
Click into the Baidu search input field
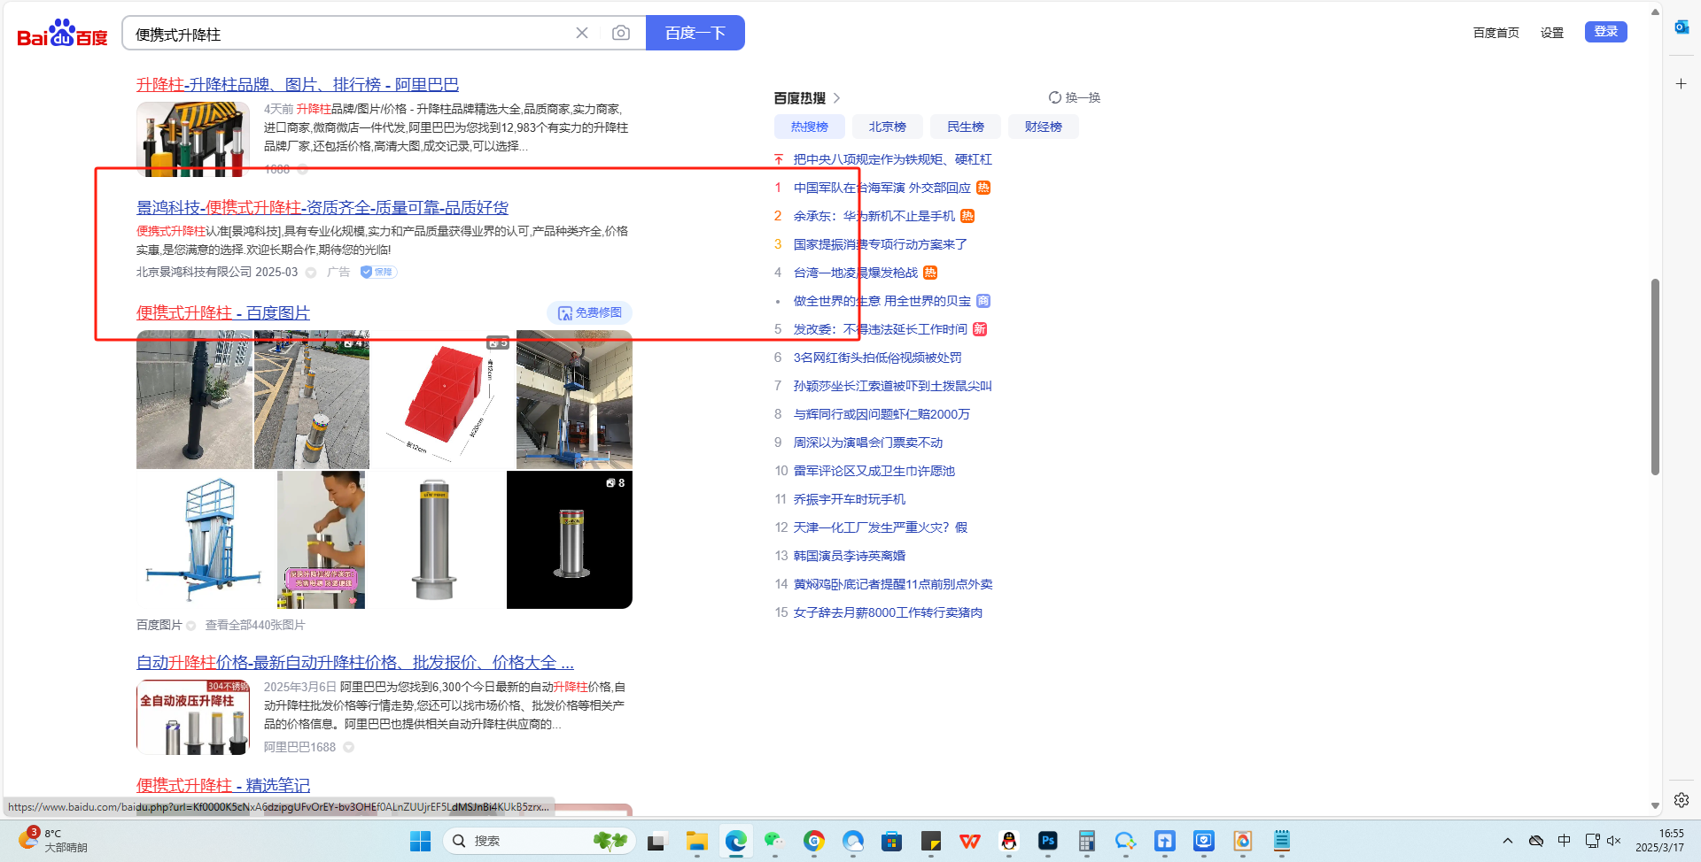350,34
